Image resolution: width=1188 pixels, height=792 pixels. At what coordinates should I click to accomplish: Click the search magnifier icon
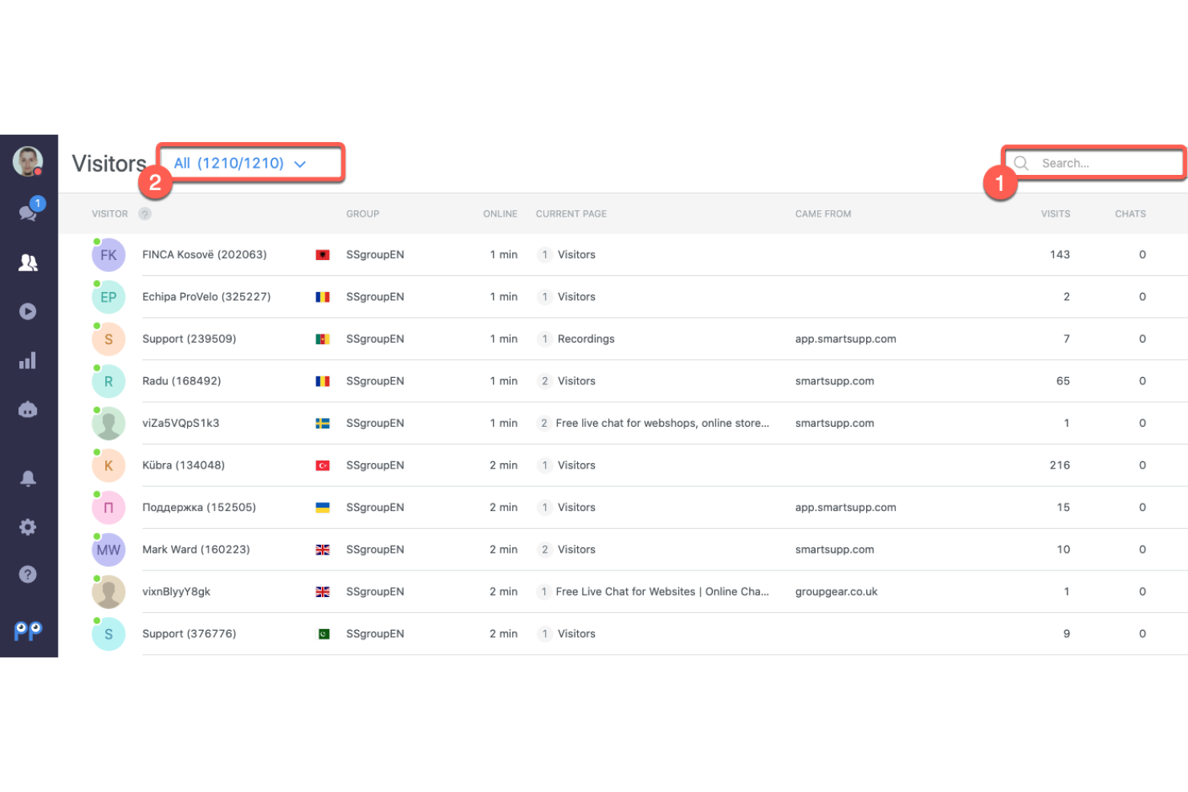click(1021, 163)
